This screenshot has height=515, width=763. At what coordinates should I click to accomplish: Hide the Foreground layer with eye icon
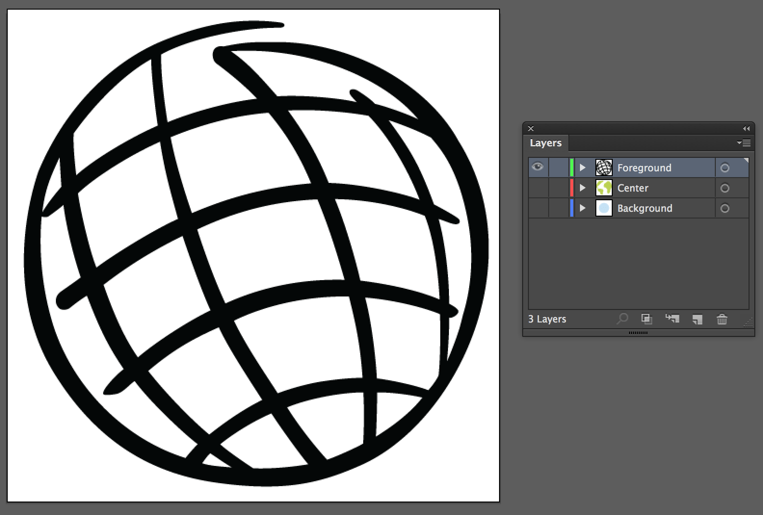[538, 167]
